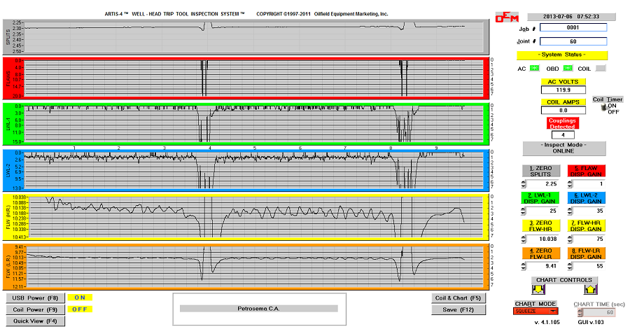Click the COIL status indicator
Image resolution: width=630 pixels, height=329 pixels.
[601, 69]
